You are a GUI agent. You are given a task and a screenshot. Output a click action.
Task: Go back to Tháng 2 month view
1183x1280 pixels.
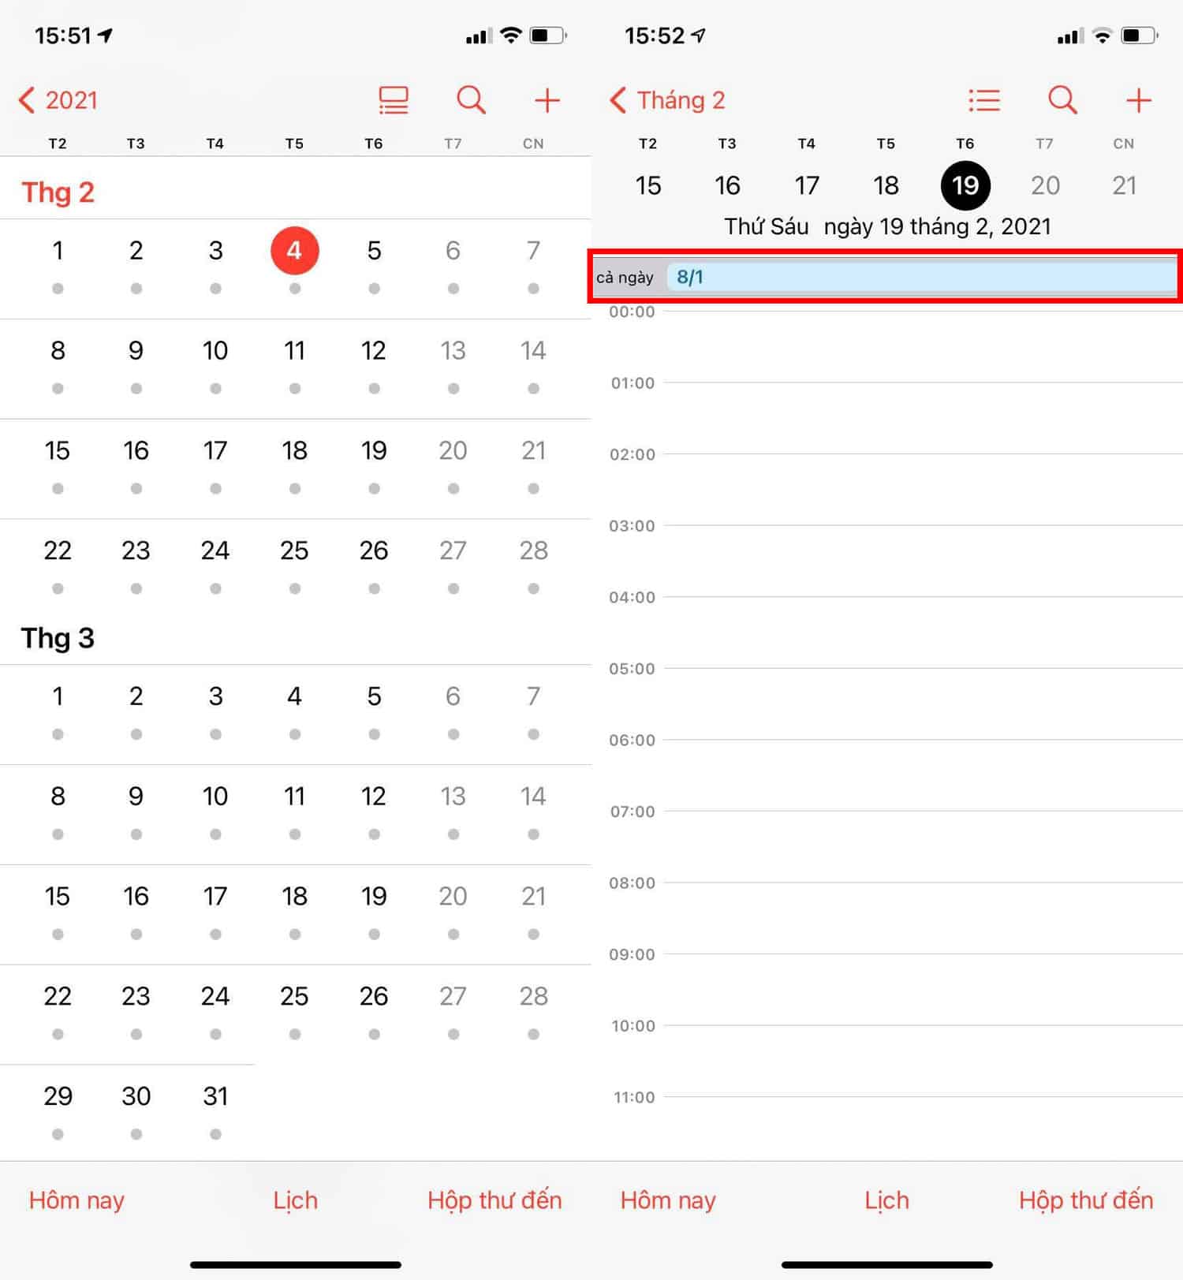(x=667, y=100)
